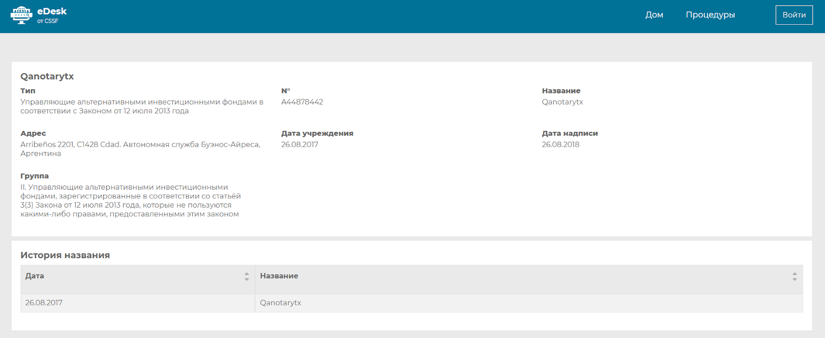Click the Тип description text
This screenshot has height=338, width=825.
click(x=142, y=107)
